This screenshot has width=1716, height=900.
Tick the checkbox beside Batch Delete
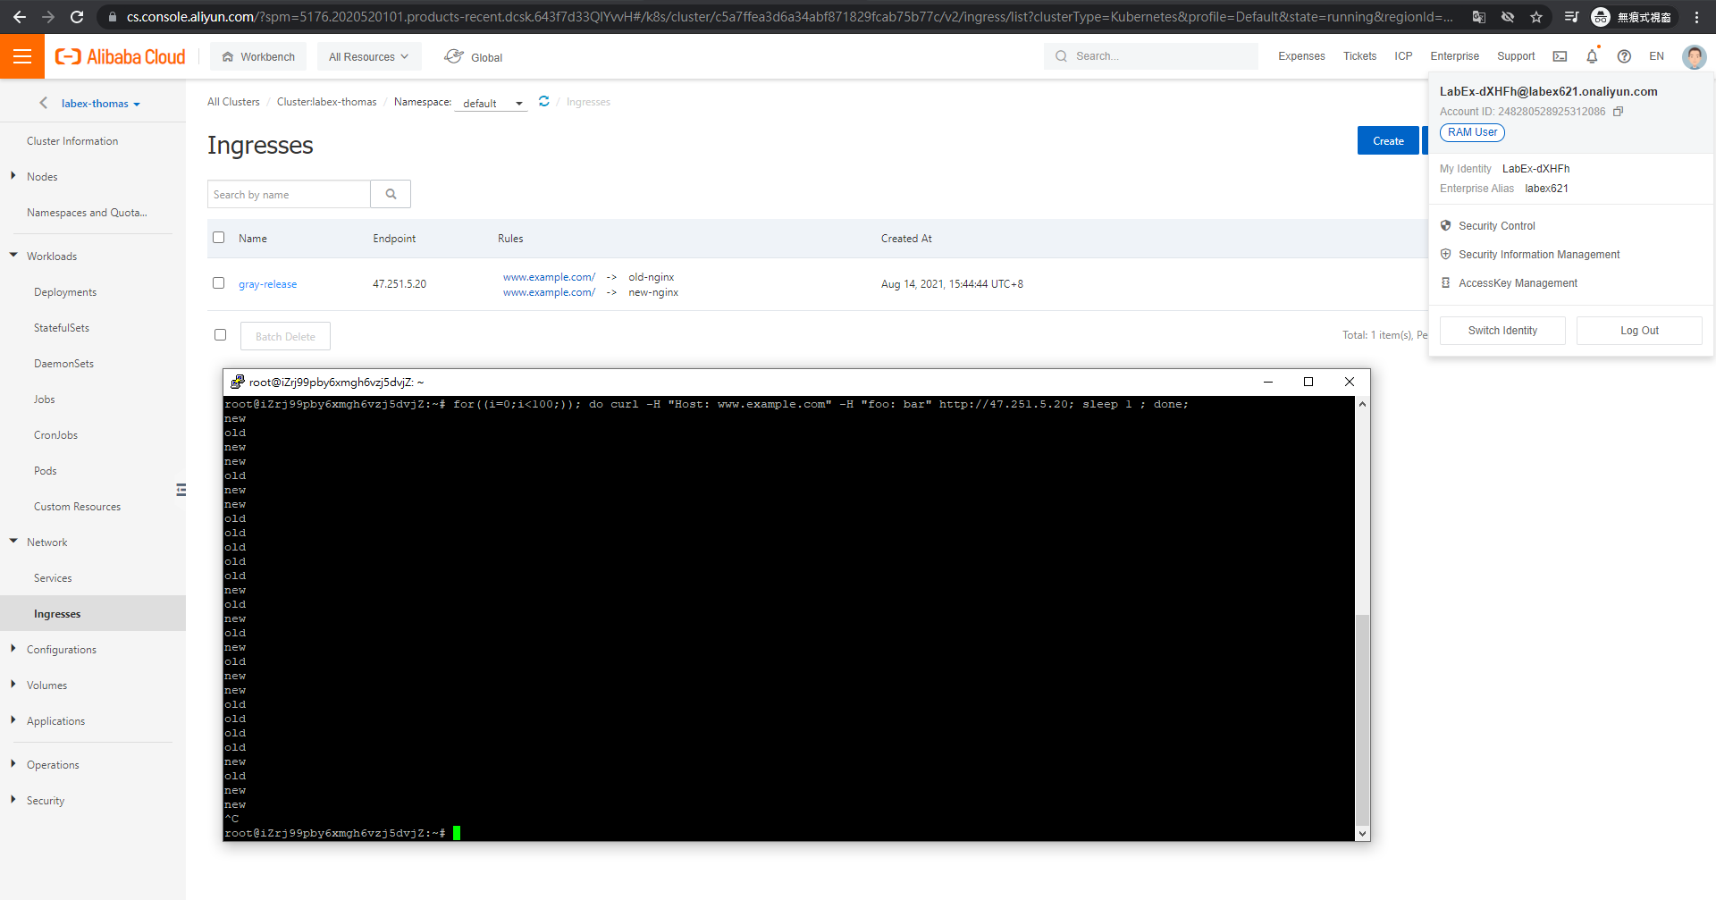click(x=220, y=334)
